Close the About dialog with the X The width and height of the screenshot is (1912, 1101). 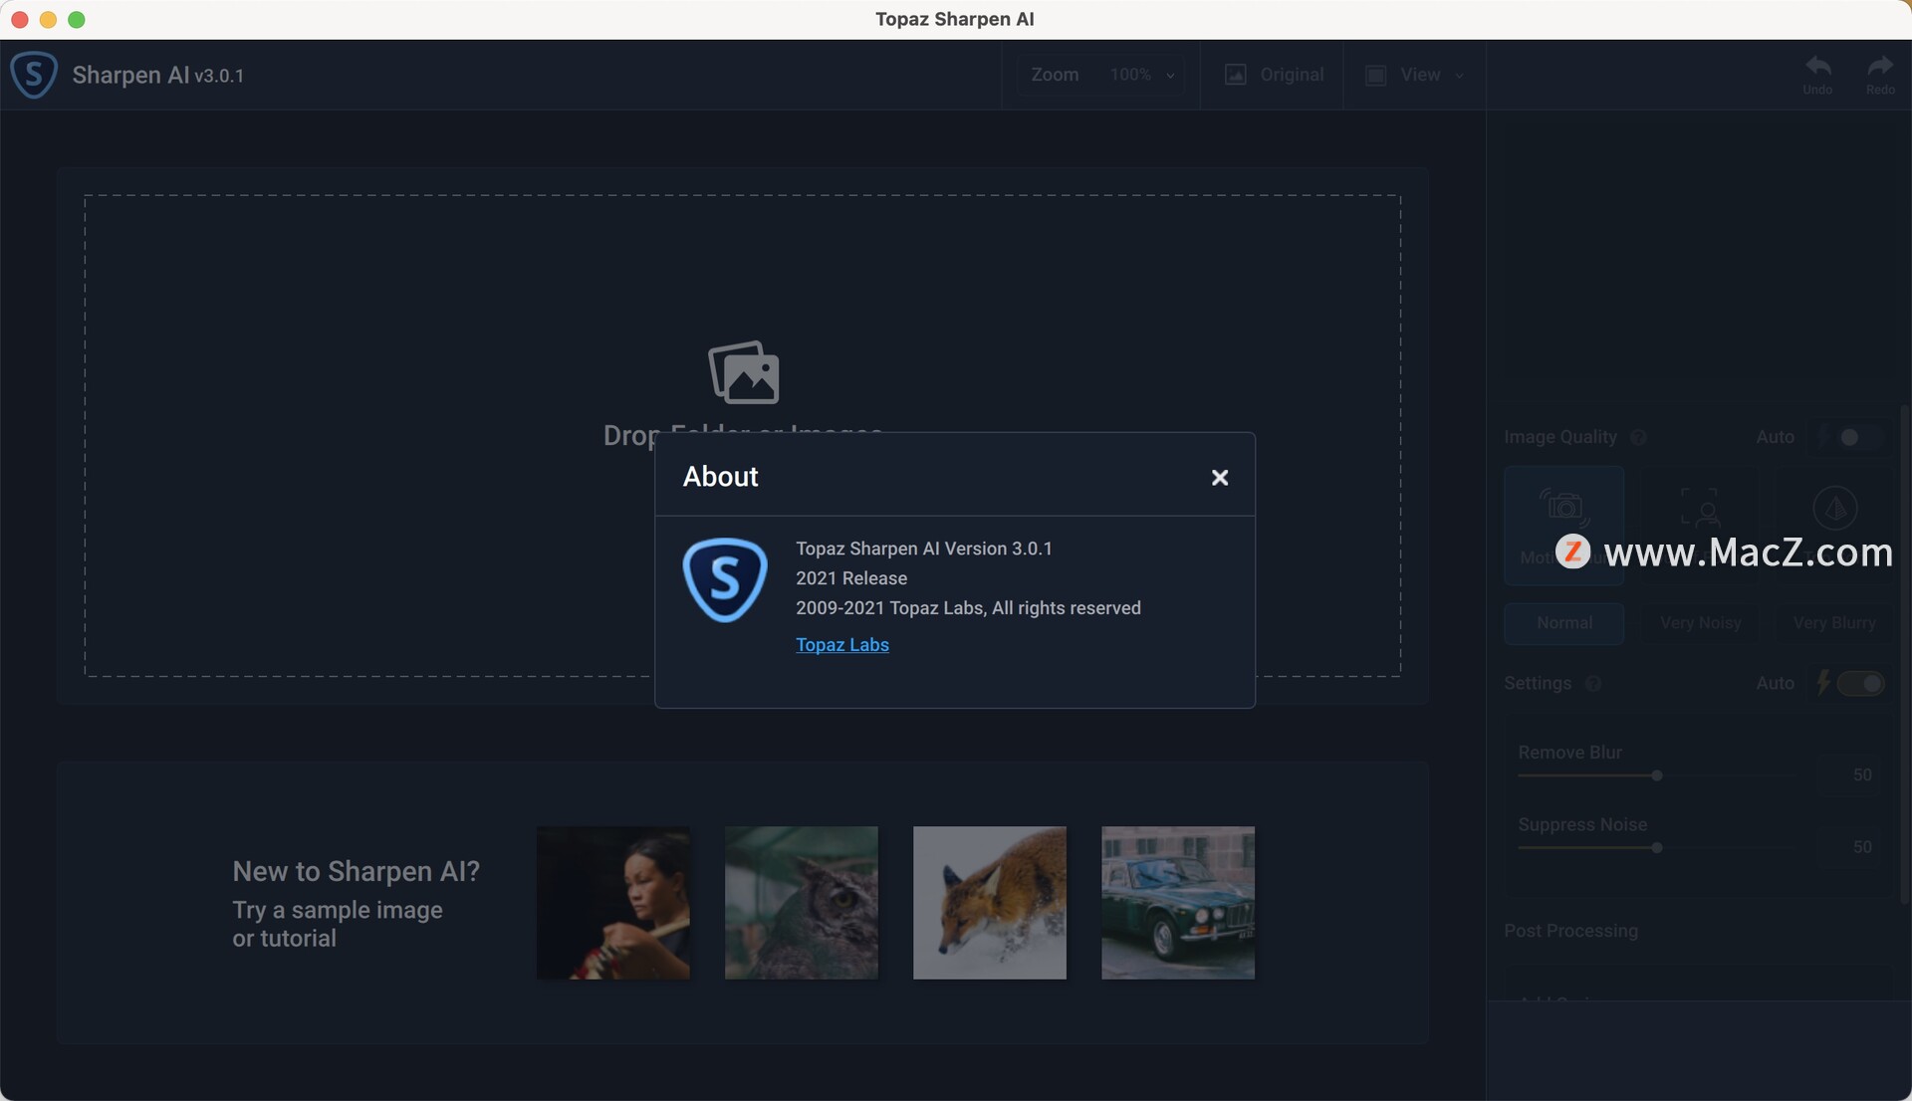point(1219,478)
